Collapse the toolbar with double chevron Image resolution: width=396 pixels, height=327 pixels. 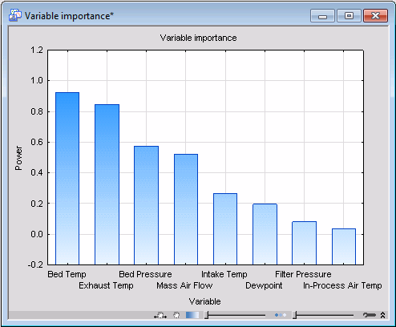tap(382, 315)
